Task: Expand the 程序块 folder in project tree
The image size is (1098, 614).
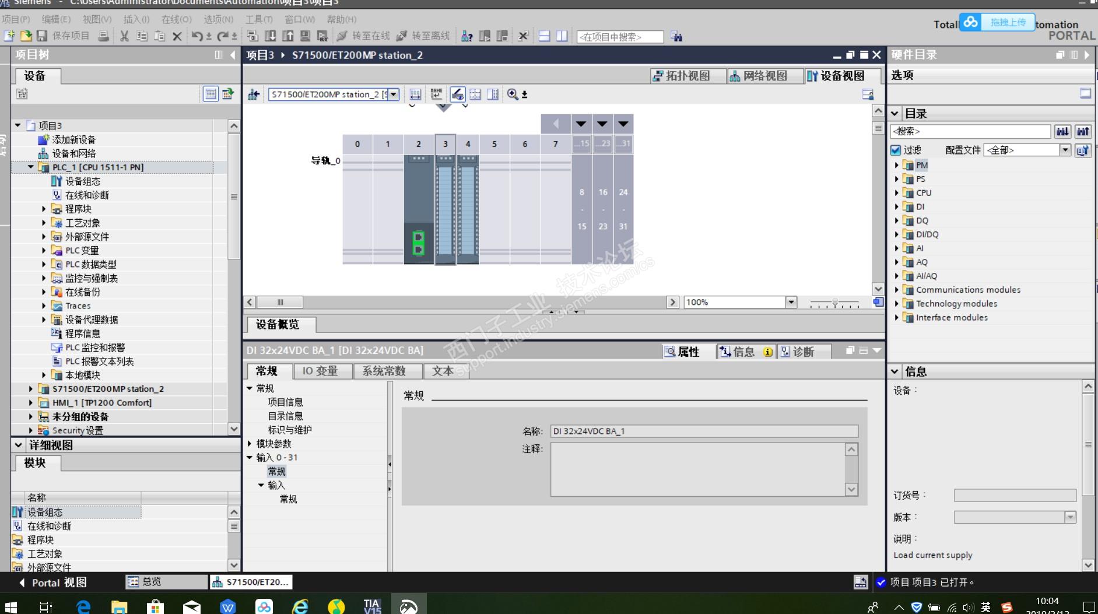Action: pyautogui.click(x=44, y=209)
